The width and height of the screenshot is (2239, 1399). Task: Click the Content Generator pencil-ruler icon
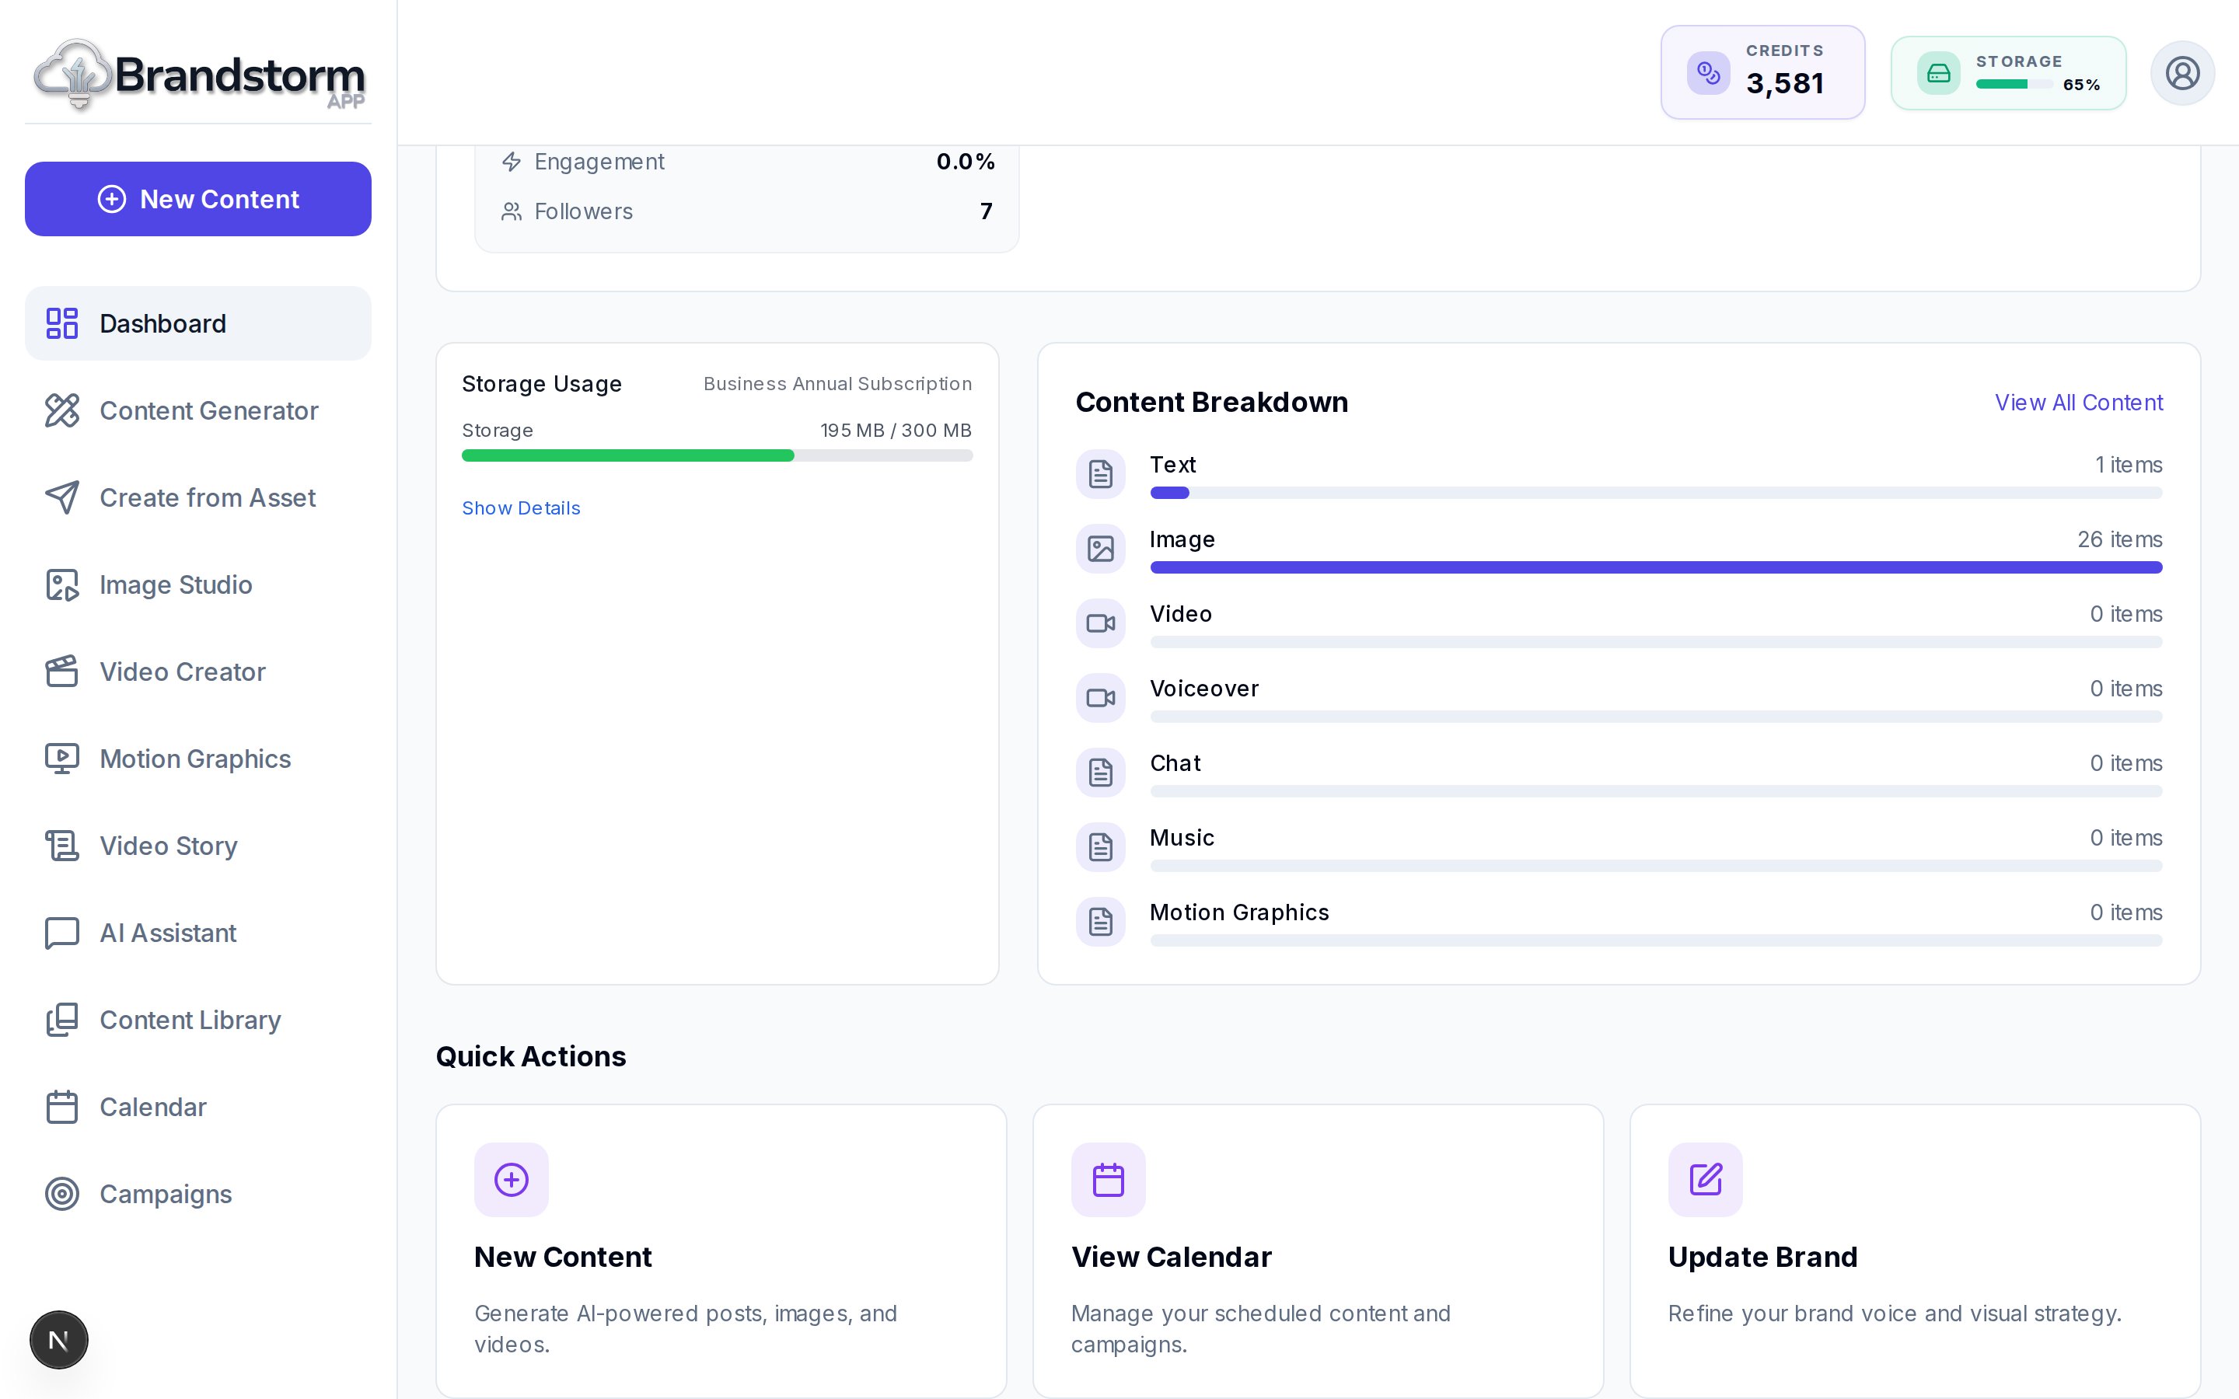62,411
